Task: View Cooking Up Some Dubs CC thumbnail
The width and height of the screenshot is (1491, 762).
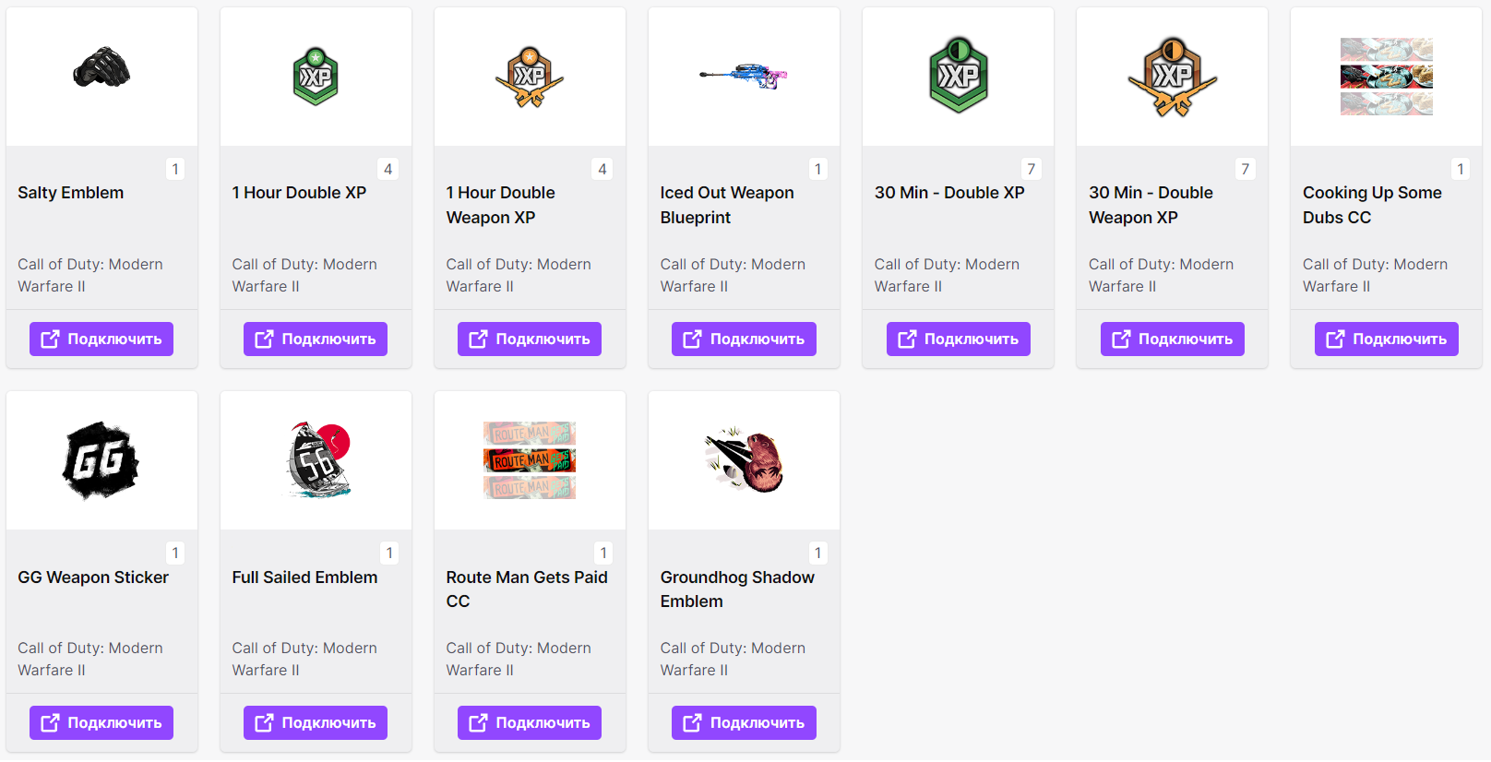Action: click(x=1386, y=77)
